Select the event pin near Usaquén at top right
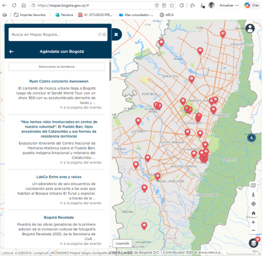The image size is (262, 256). [223, 34]
